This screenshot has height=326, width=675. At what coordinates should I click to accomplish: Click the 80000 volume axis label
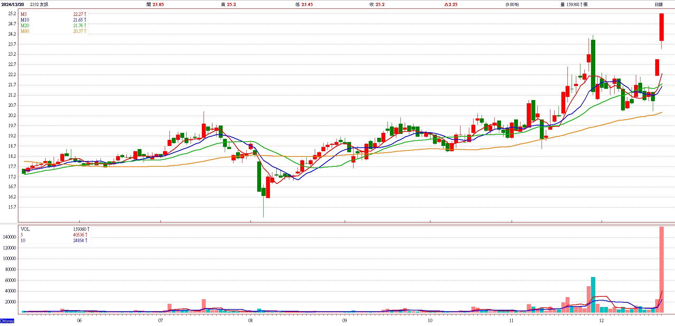10,270
